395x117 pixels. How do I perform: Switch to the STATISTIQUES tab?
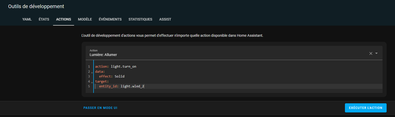coord(140,19)
